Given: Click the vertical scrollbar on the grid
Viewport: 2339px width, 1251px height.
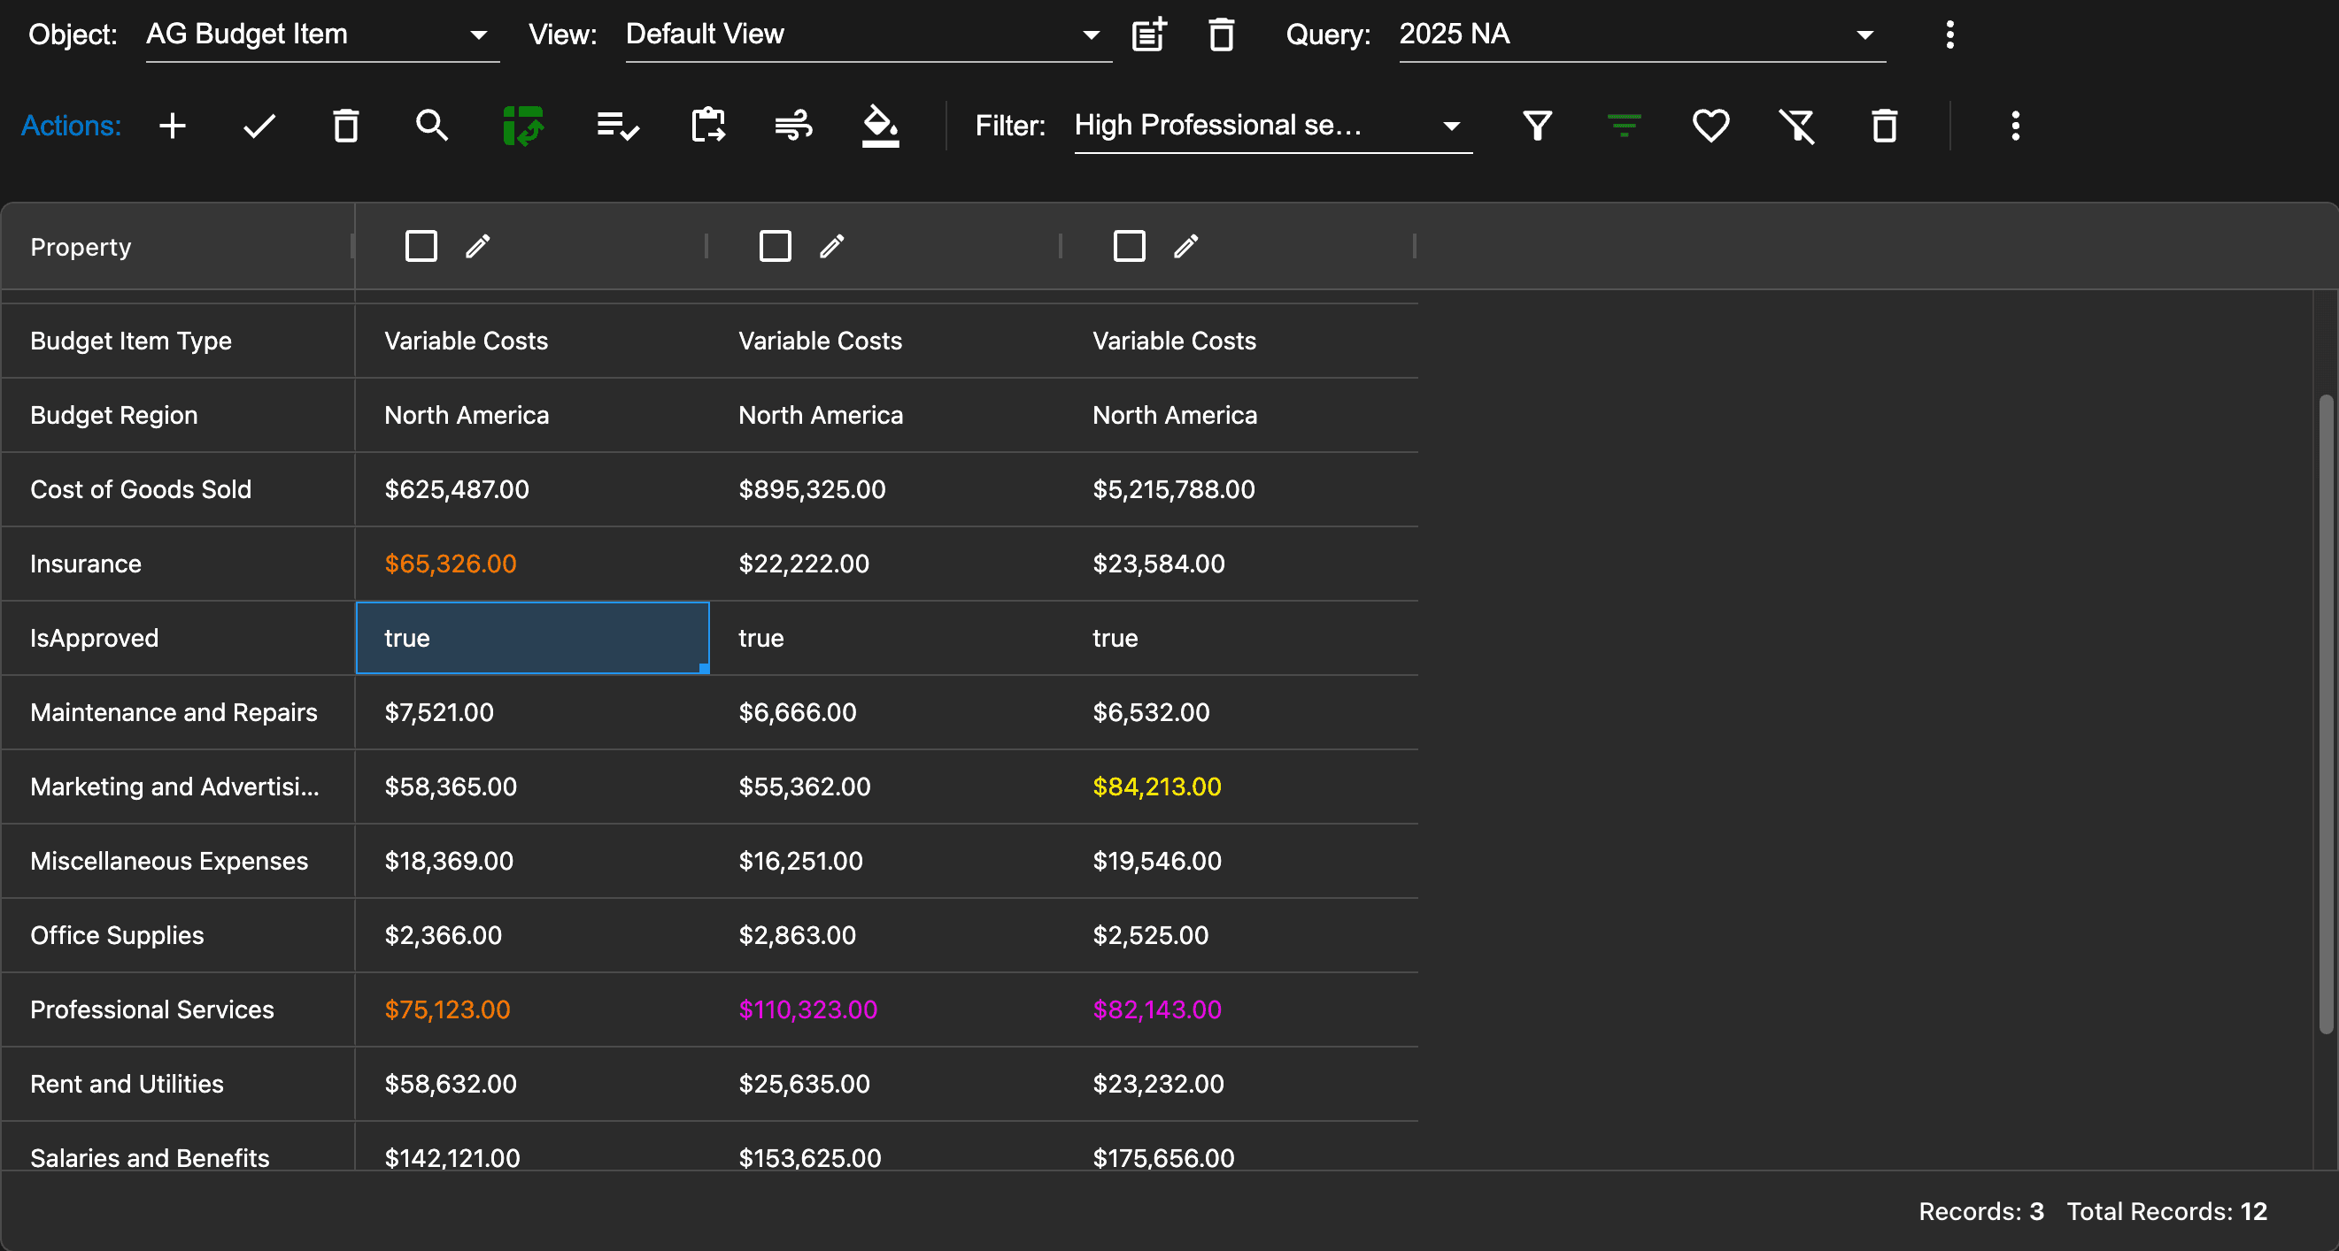Looking at the screenshot, I should coord(2326,713).
